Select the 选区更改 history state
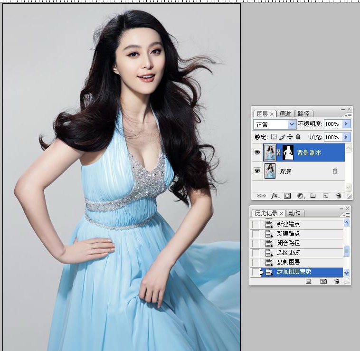360x351 pixels. tap(288, 253)
